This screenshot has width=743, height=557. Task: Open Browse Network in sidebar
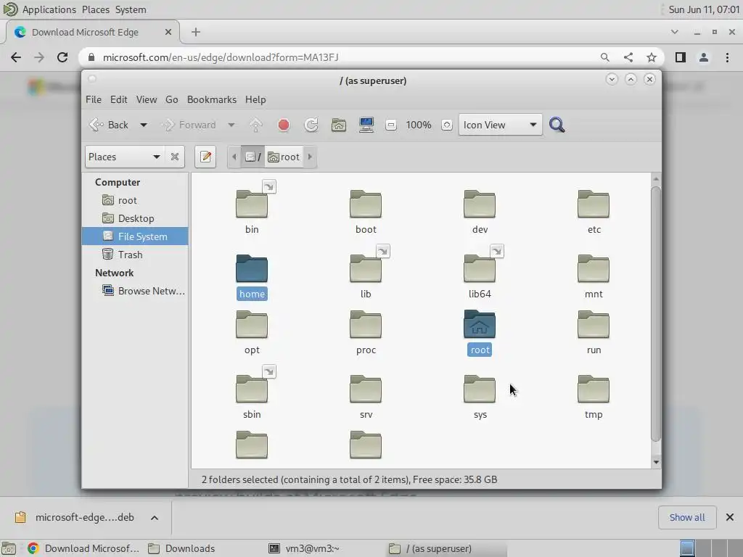[151, 291]
